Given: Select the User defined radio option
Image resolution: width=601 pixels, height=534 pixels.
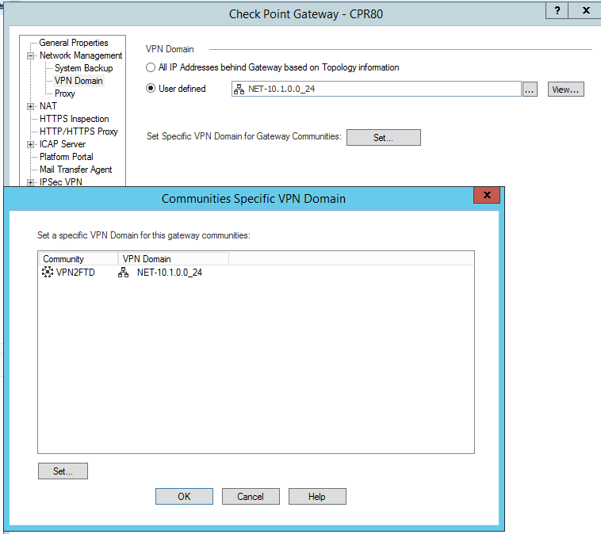Looking at the screenshot, I should pos(151,89).
